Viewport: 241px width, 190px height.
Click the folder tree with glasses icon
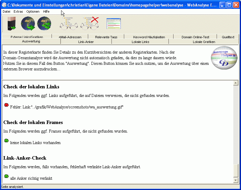coord(69,24)
